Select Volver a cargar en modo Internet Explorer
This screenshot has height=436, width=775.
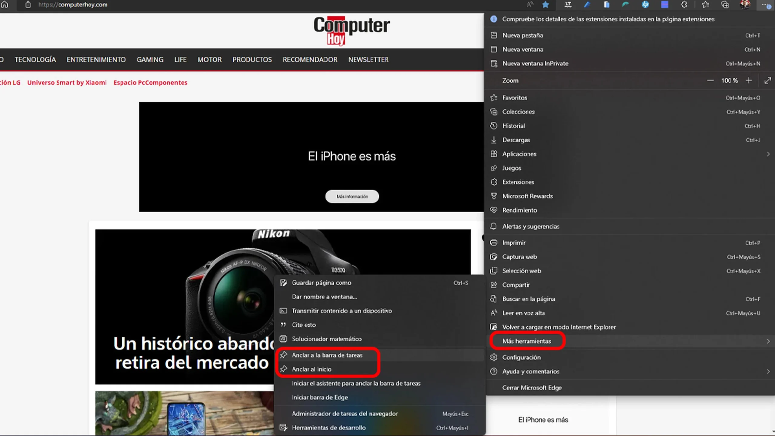pyautogui.click(x=630, y=327)
